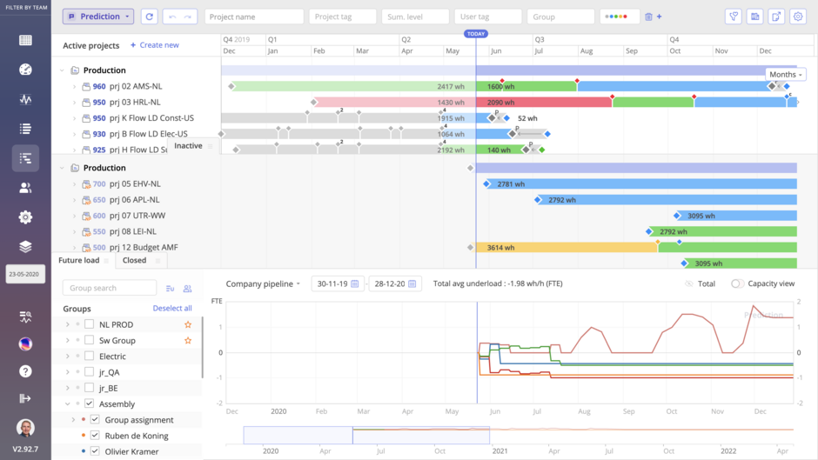Collapse the first Production folder

tap(62, 70)
